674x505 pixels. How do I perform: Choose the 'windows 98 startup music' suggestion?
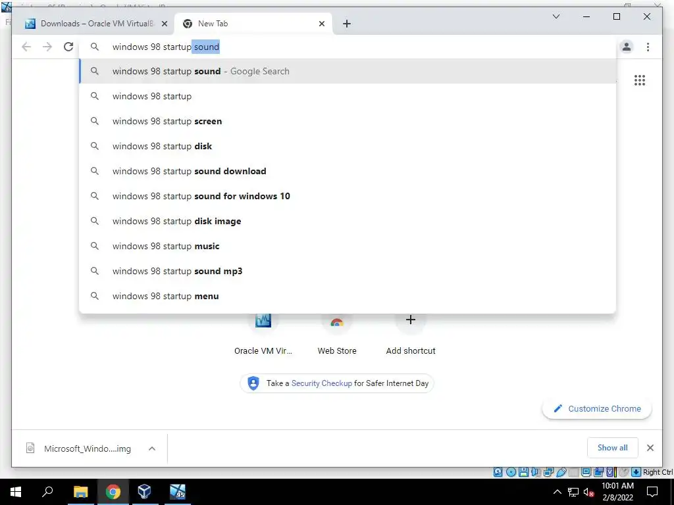(348, 246)
